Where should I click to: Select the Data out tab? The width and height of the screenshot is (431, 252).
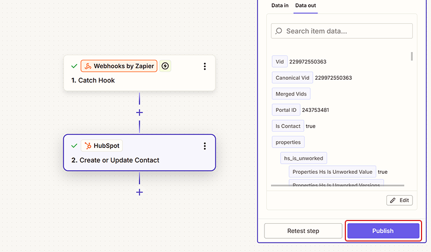(306, 5)
